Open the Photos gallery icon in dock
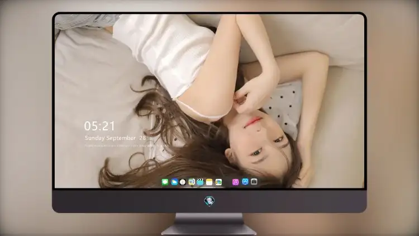Screen dimensions: 419x236 218,182
